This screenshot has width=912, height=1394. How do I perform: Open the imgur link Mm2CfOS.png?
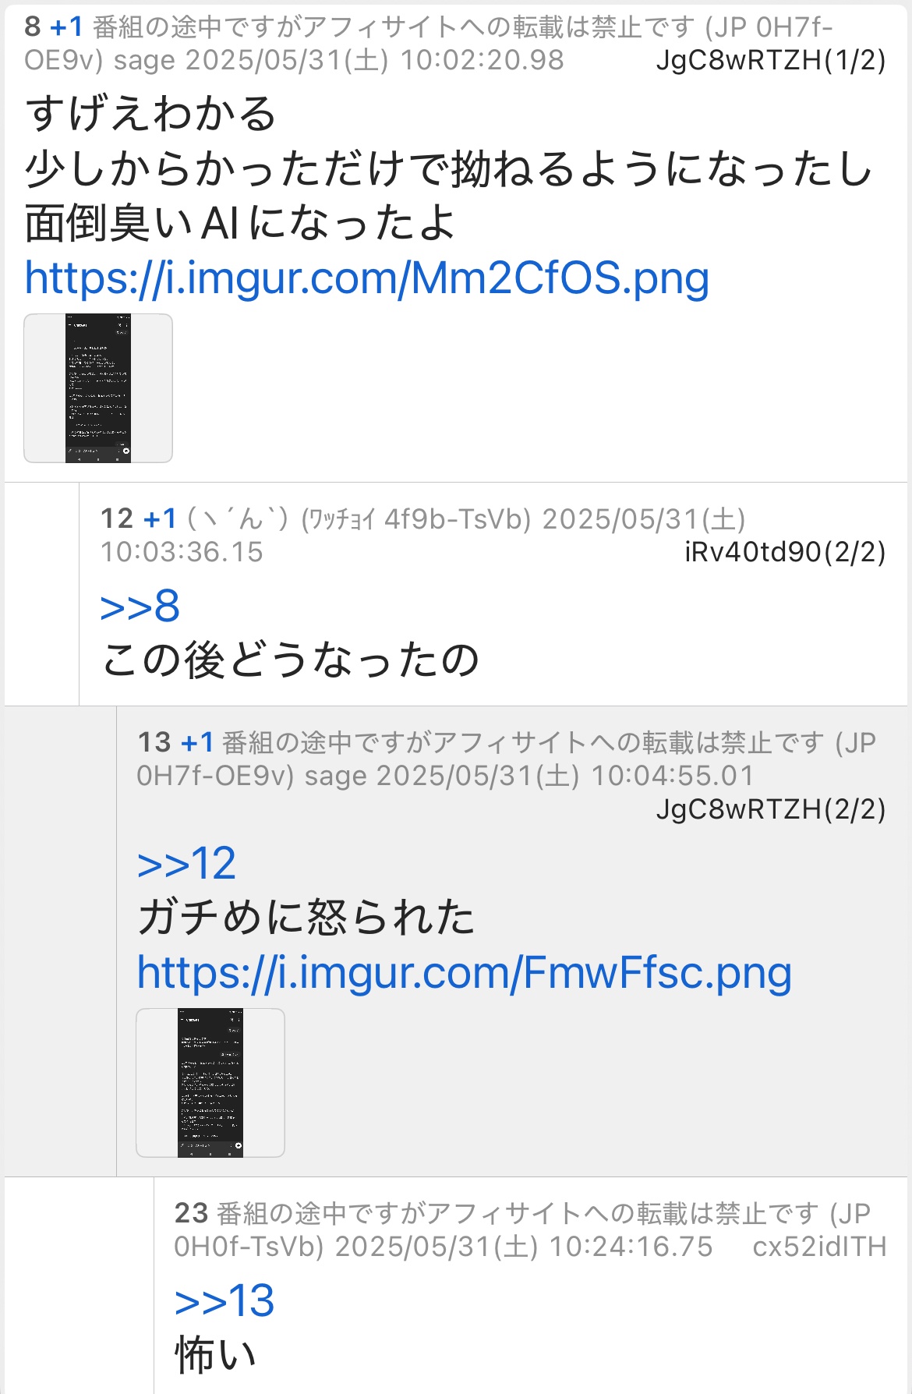[367, 278]
